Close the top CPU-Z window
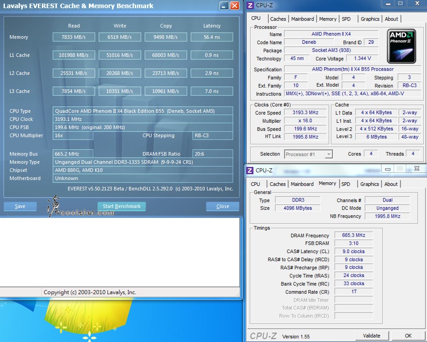427x342 pixels. point(417,4)
